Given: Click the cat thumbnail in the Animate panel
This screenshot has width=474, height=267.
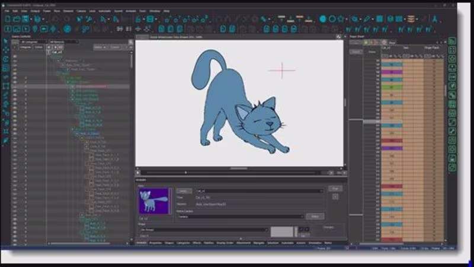Looking at the screenshot, I should (153, 201).
